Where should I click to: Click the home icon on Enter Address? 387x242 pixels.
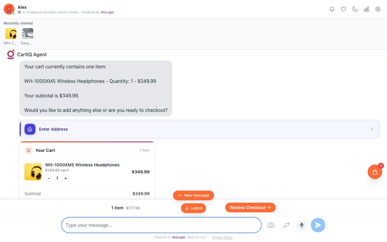tap(30, 129)
